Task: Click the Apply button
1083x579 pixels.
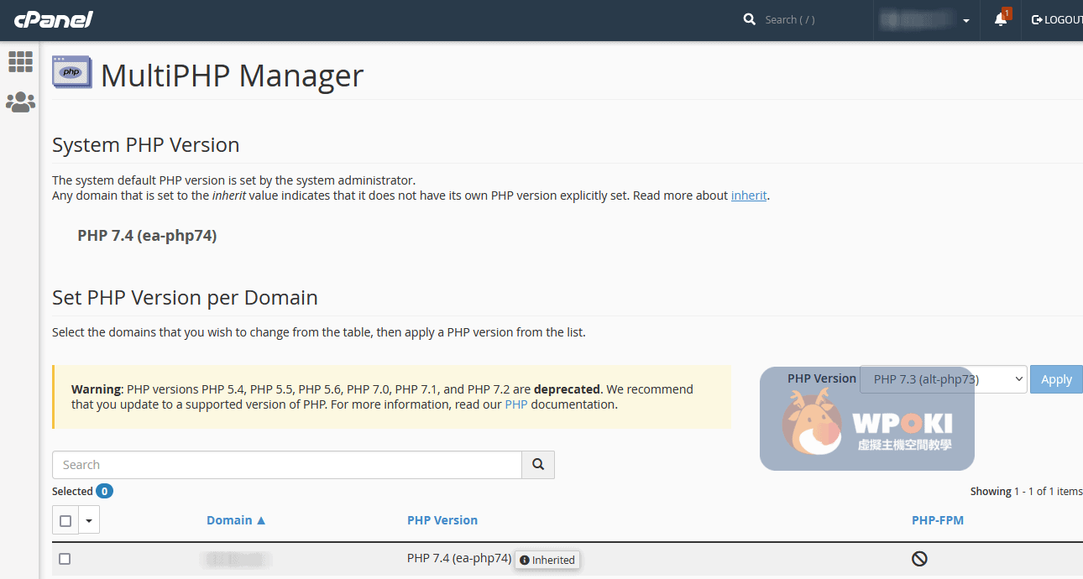Action: point(1056,379)
